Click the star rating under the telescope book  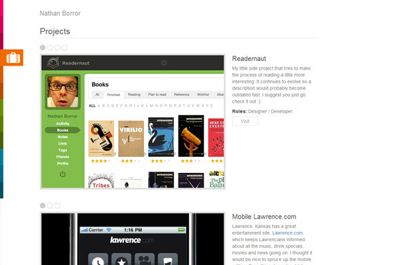pos(190,161)
